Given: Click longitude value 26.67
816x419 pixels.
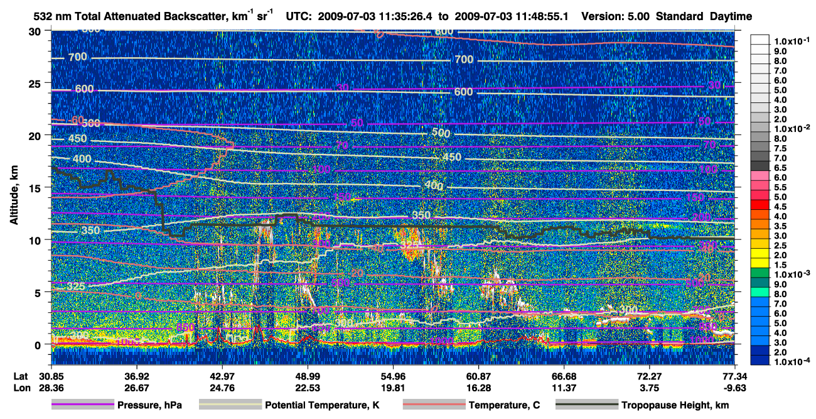Looking at the screenshot, I should click(137, 388).
